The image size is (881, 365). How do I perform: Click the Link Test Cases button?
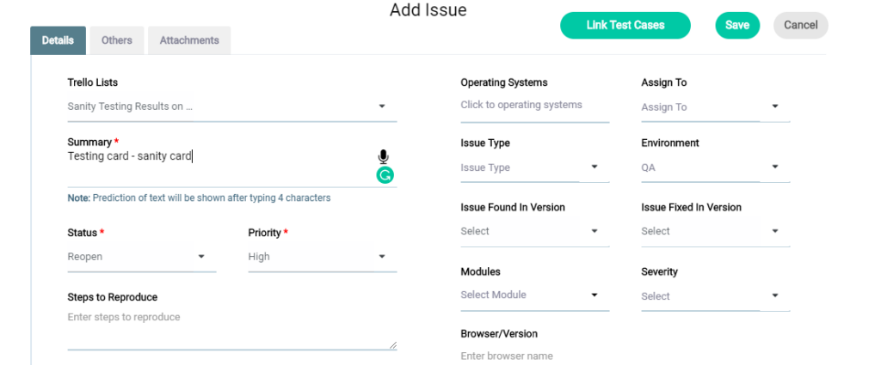[x=625, y=26]
